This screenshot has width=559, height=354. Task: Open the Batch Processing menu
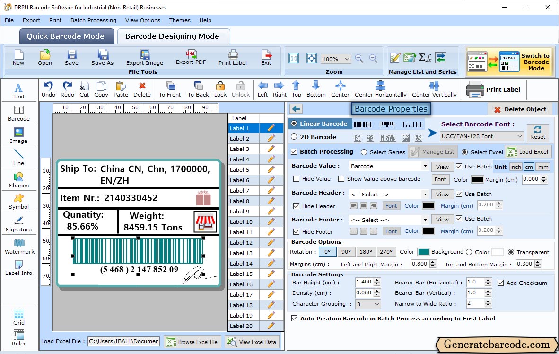[93, 20]
